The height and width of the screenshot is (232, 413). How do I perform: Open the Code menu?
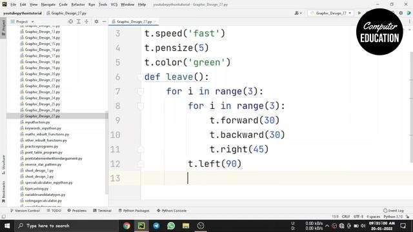click(63, 5)
